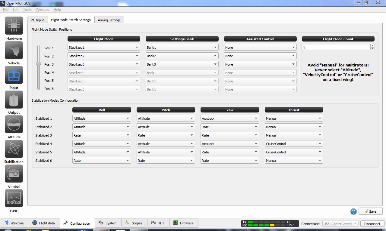386x231 pixels.
Task: Open the Vehicle configuration icon
Action: coord(14,51)
